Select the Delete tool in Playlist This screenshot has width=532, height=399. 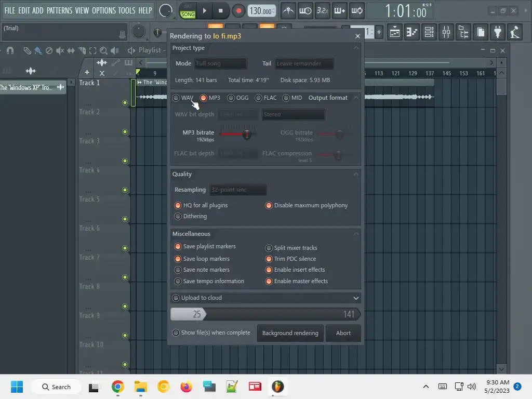pos(49,50)
